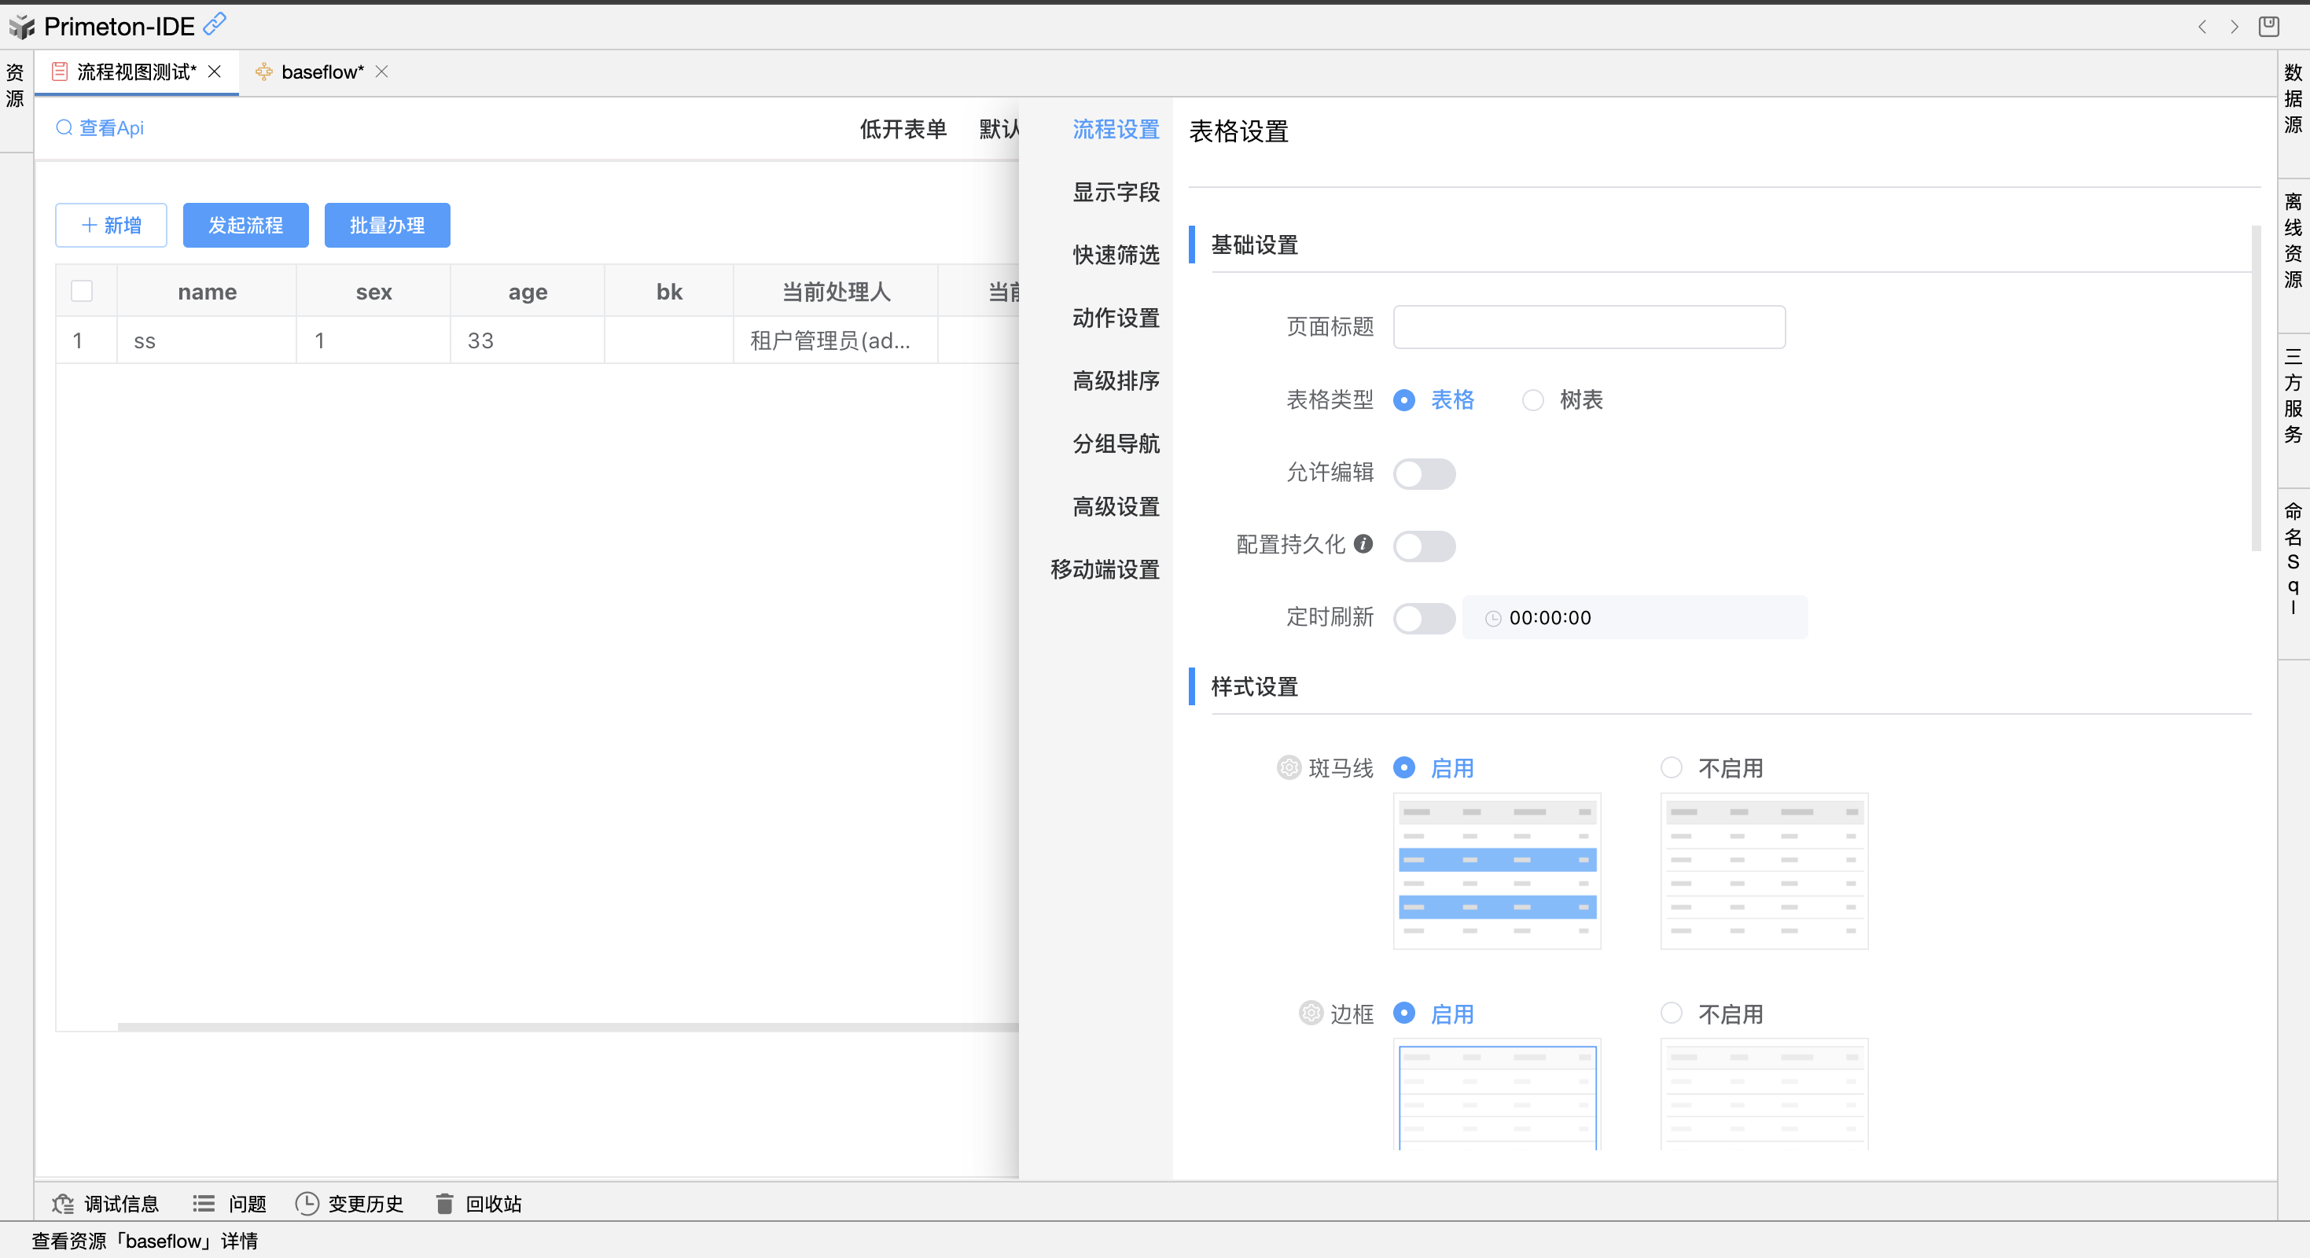Open 调试信息 debug panel
This screenshot has width=2310, height=1258.
106,1203
